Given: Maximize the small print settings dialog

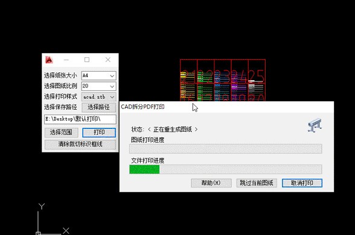Looking at the screenshot, I should [x=87, y=60].
